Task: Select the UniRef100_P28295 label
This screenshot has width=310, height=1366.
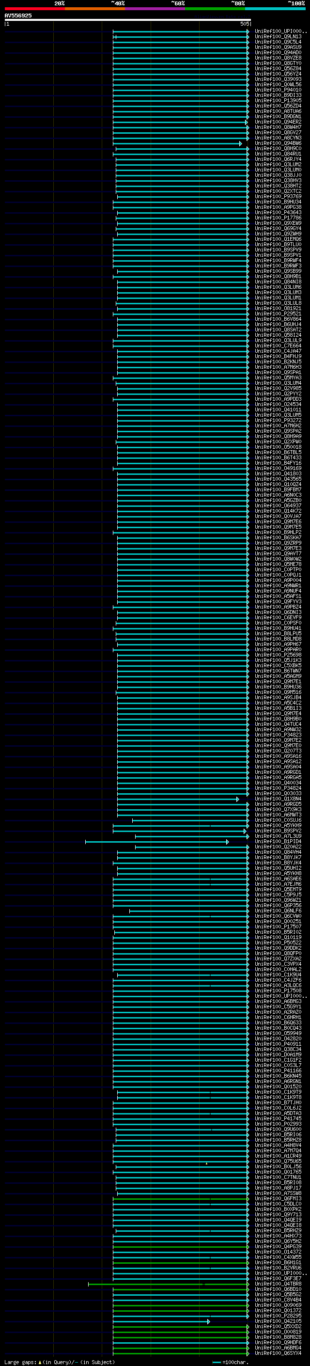Action: 278,1316
